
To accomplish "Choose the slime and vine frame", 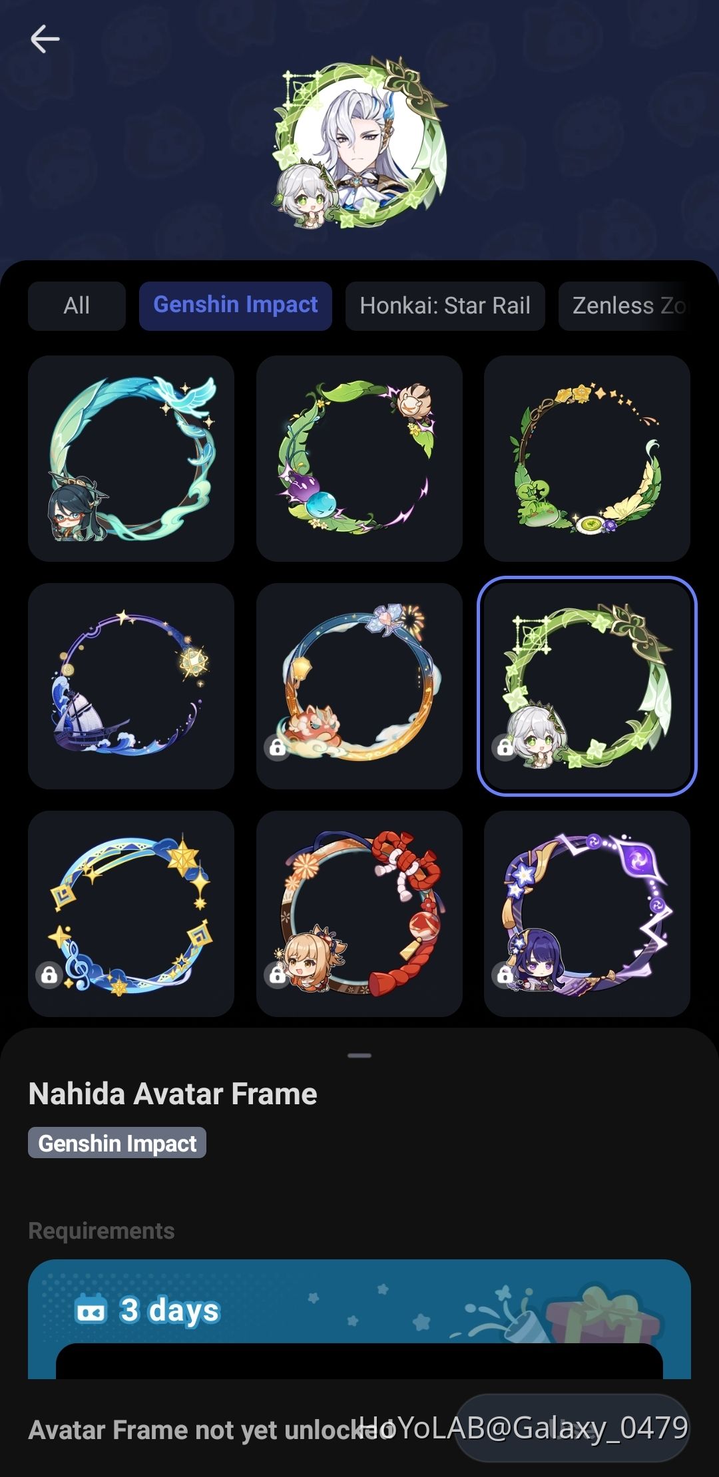I will 359,459.
